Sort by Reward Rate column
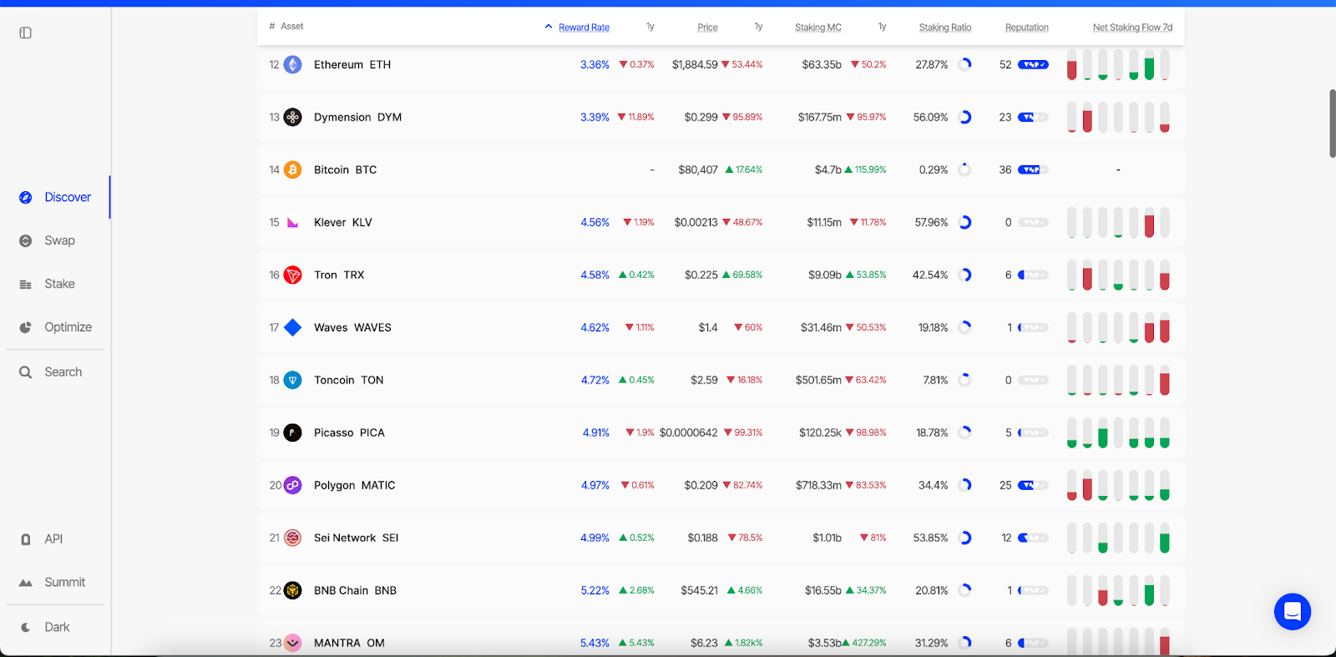The height and width of the screenshot is (657, 1336). (x=584, y=28)
